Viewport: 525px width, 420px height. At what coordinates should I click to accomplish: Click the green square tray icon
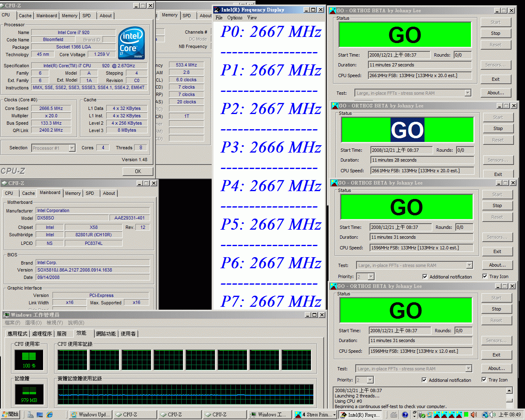click(x=467, y=415)
